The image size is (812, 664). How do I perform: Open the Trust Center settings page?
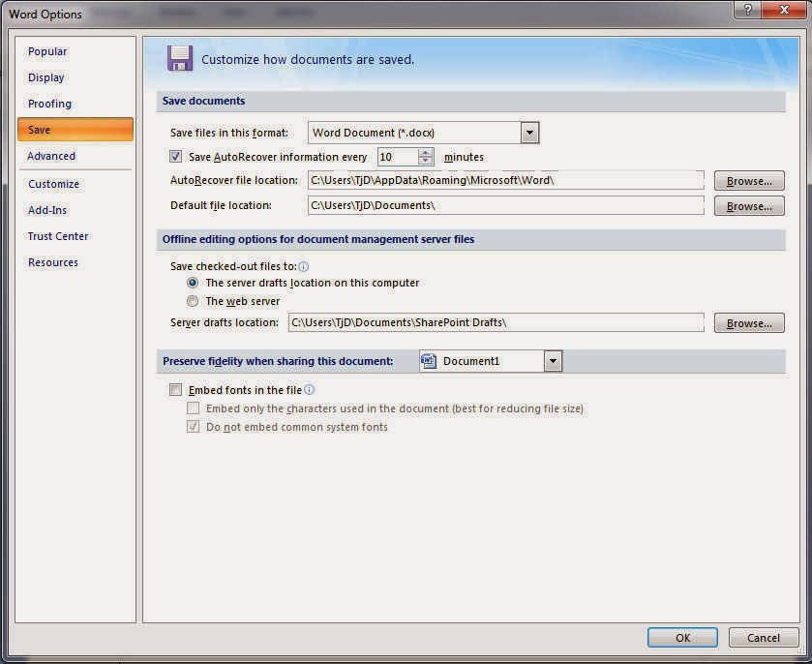[x=58, y=236]
